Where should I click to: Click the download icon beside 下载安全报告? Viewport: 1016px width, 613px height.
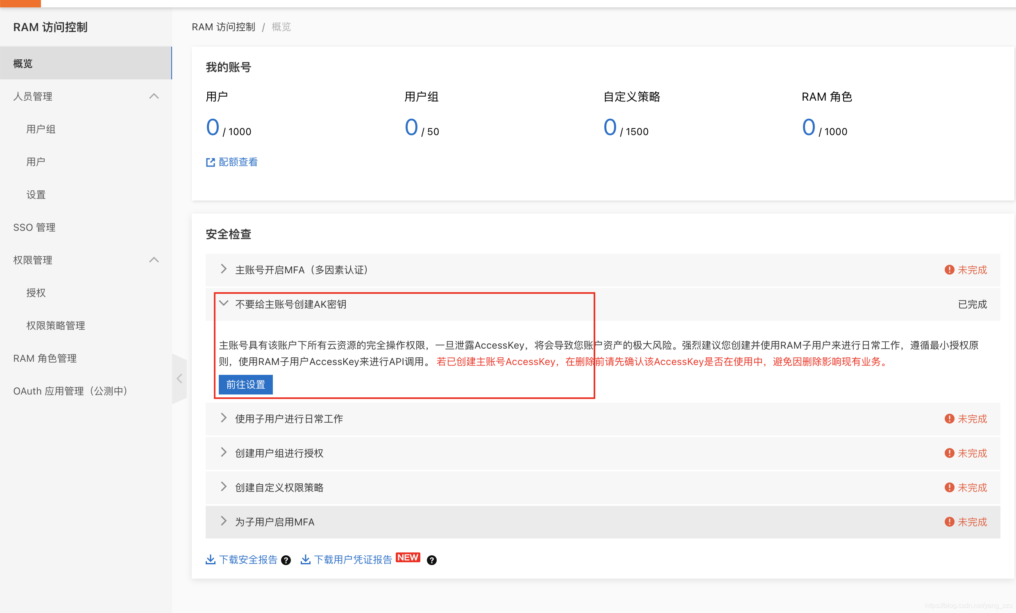point(211,559)
